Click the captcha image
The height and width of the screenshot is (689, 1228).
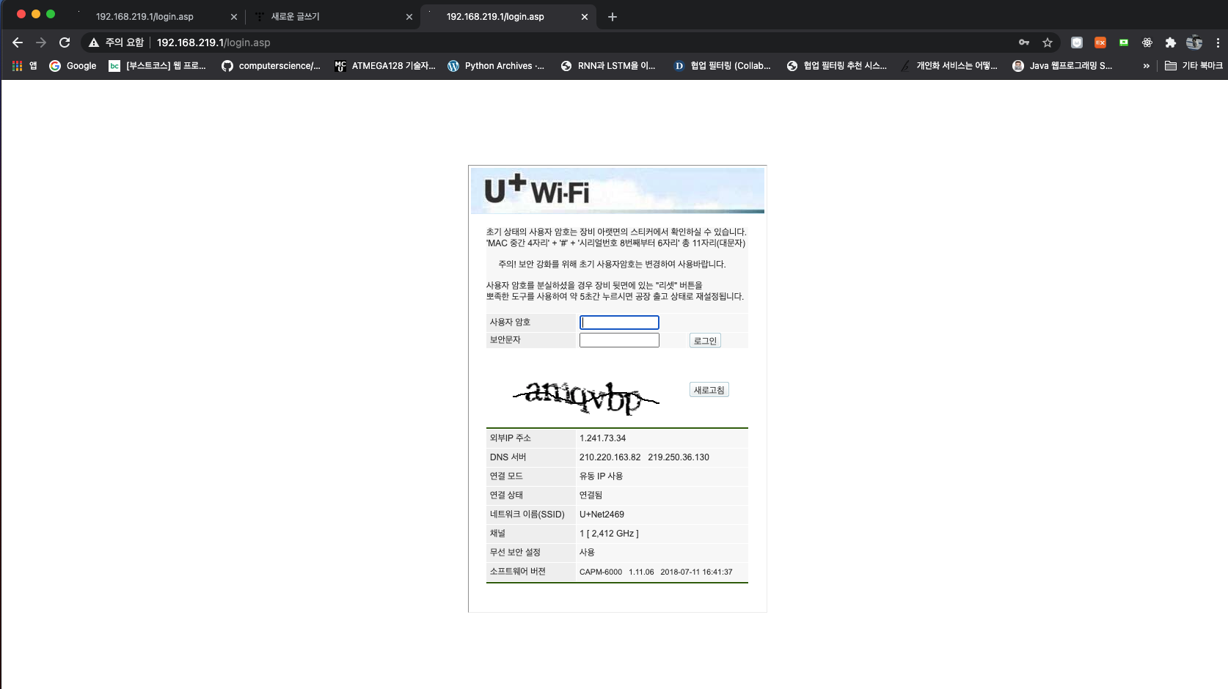(585, 397)
